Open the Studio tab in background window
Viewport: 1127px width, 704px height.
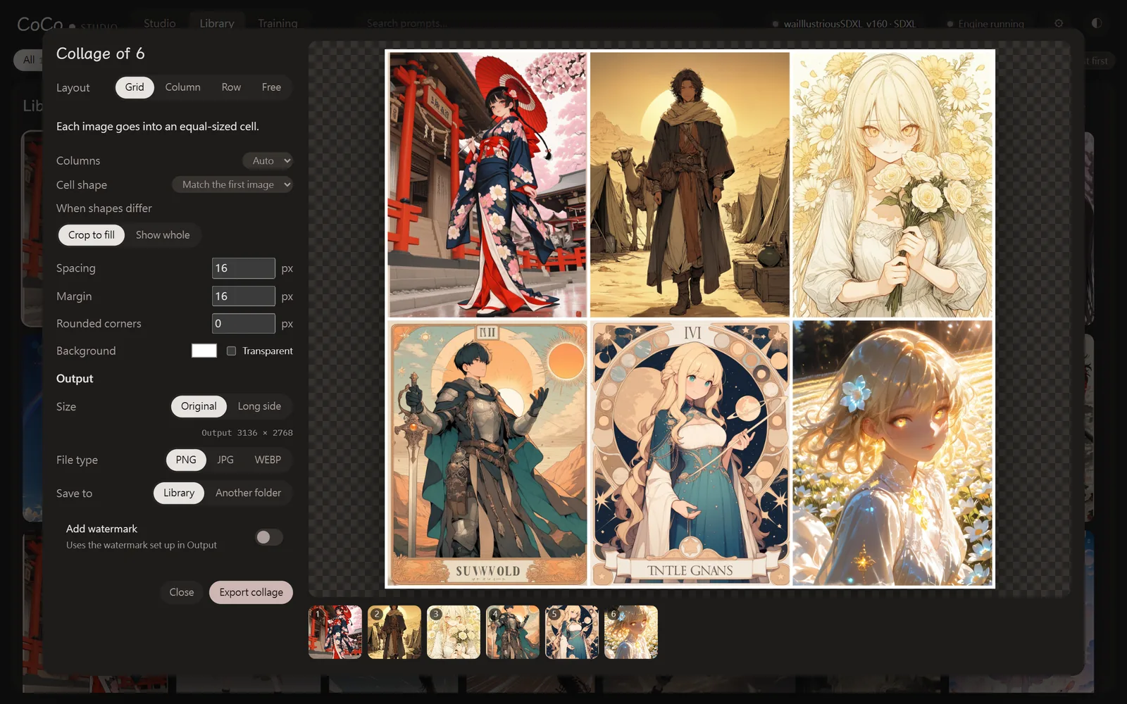160,23
